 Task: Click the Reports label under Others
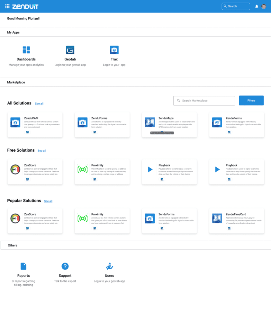coord(23,276)
